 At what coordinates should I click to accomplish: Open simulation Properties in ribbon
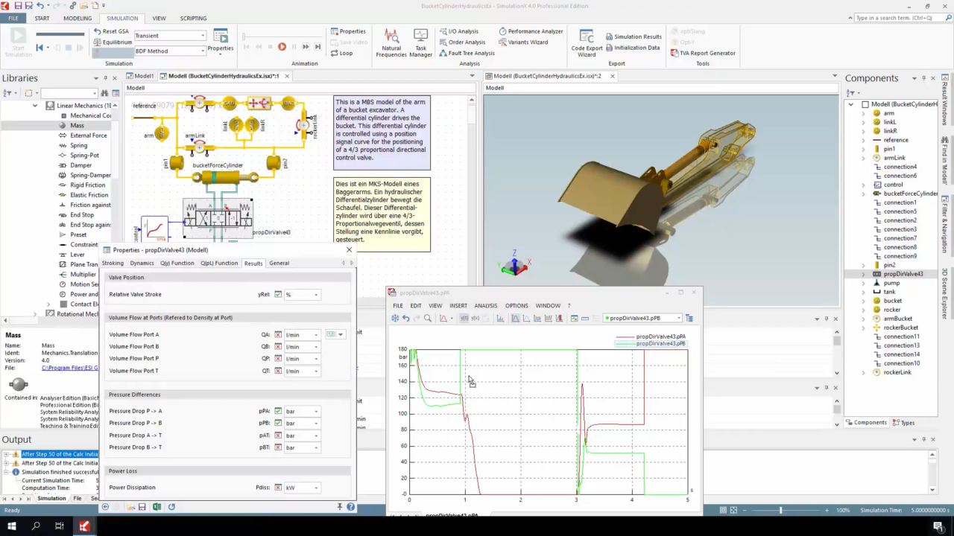coord(221,40)
